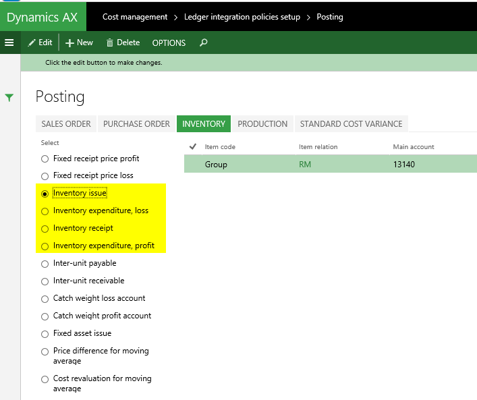Select Fixed receipt price profit option
The image size is (477, 400).
(x=45, y=159)
